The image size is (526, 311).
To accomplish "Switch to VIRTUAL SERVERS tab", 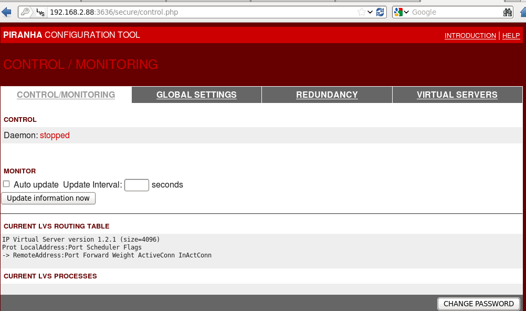I will point(457,95).
